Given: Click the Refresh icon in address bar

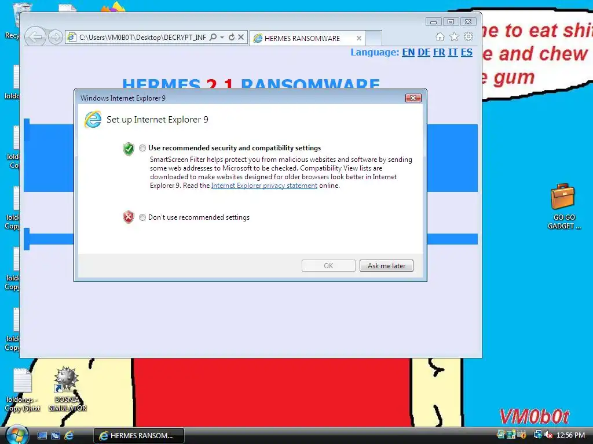Looking at the screenshot, I should coord(232,37).
